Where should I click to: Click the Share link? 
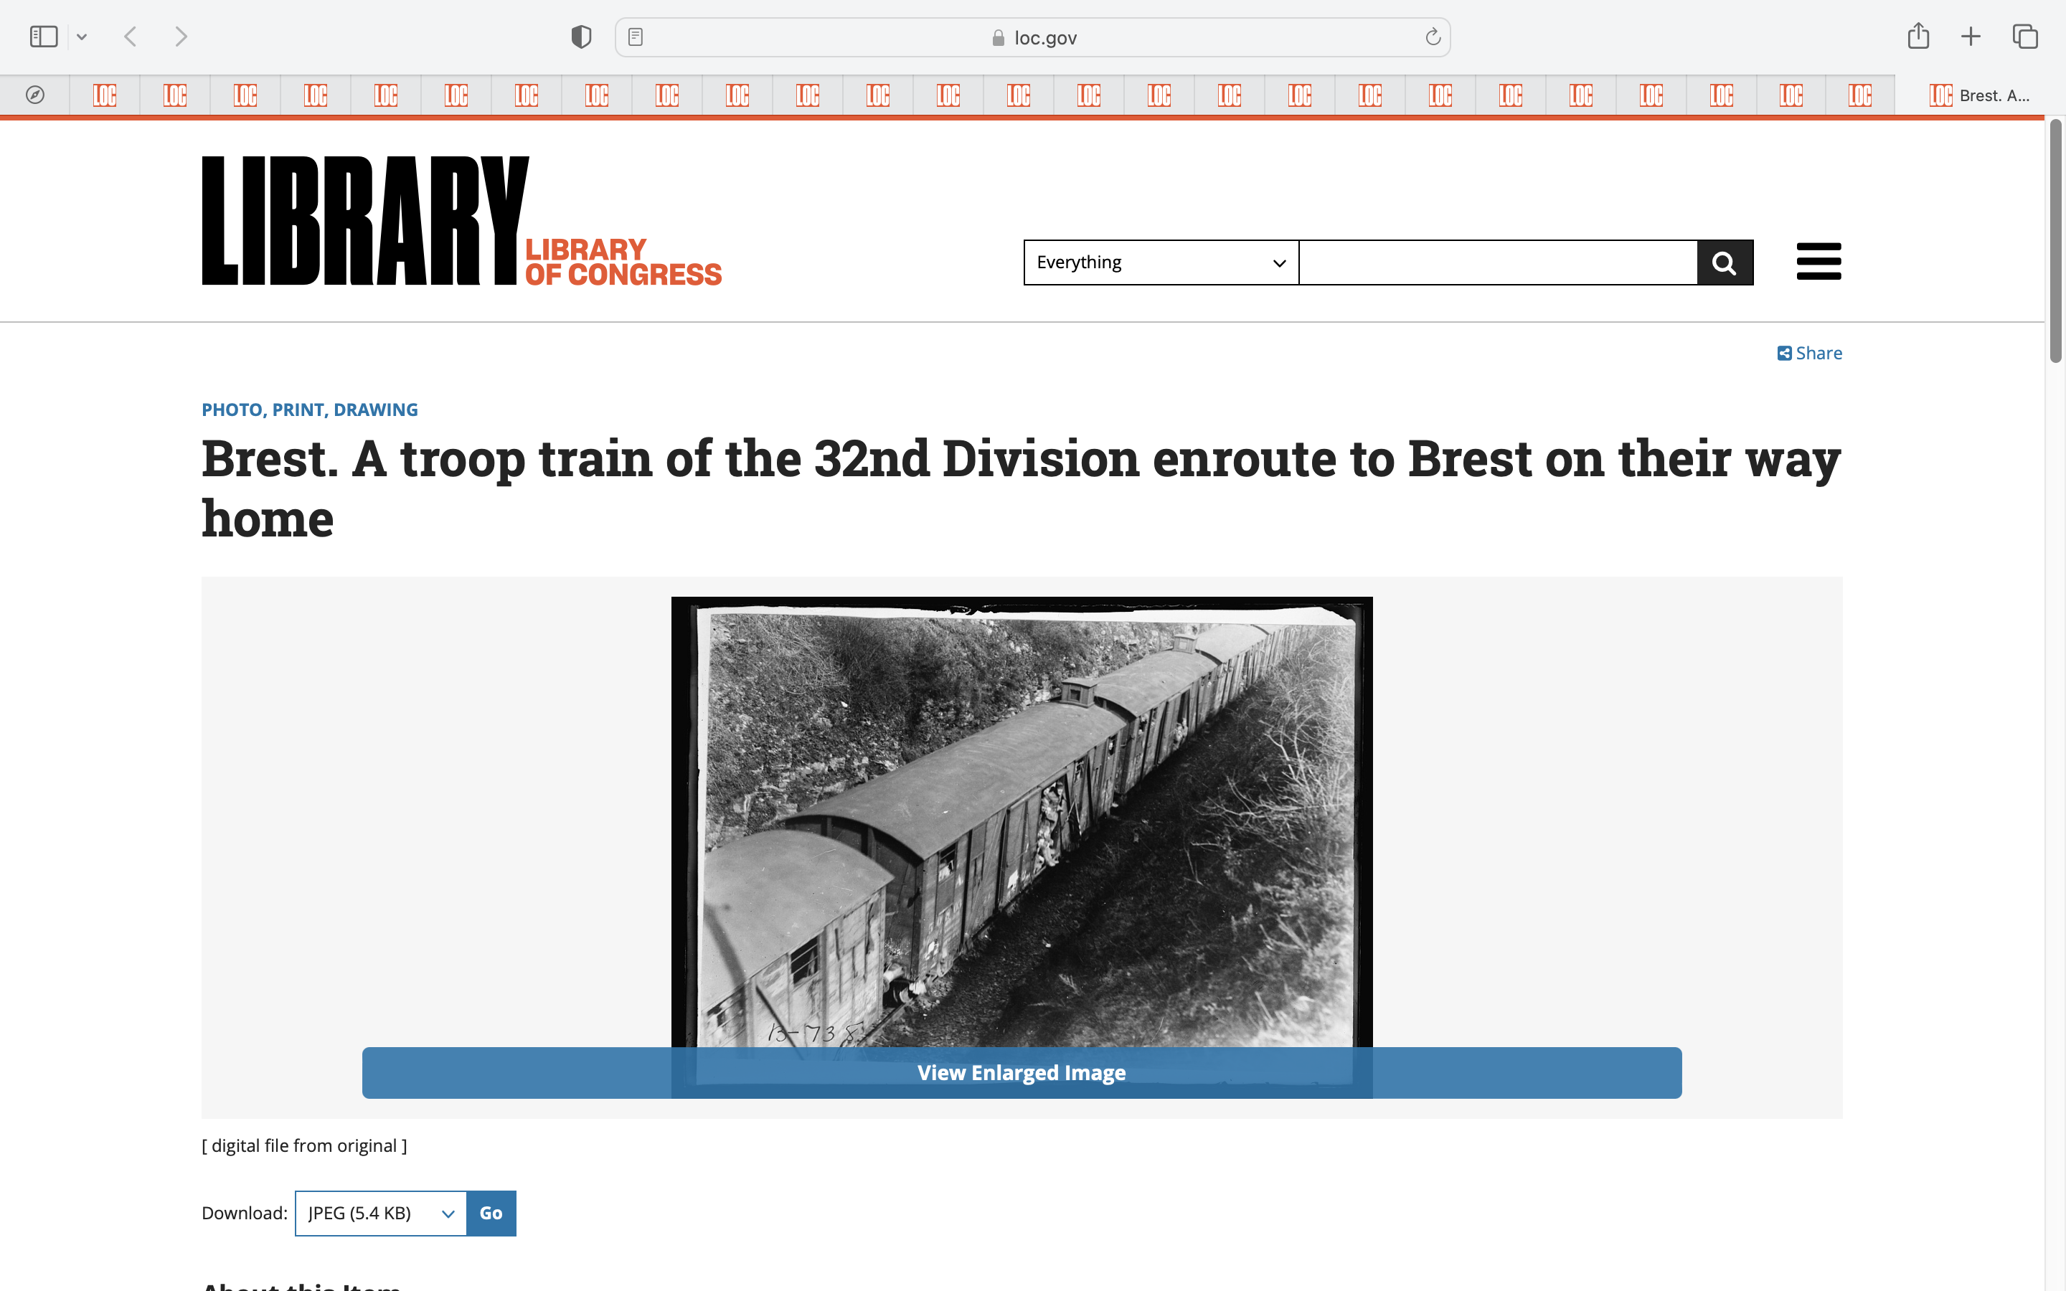[1809, 353]
